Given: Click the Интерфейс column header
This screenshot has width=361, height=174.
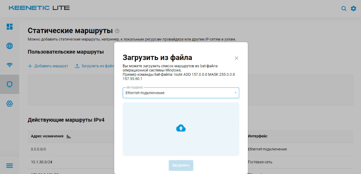Looking at the screenshot, I should pos(257,136).
